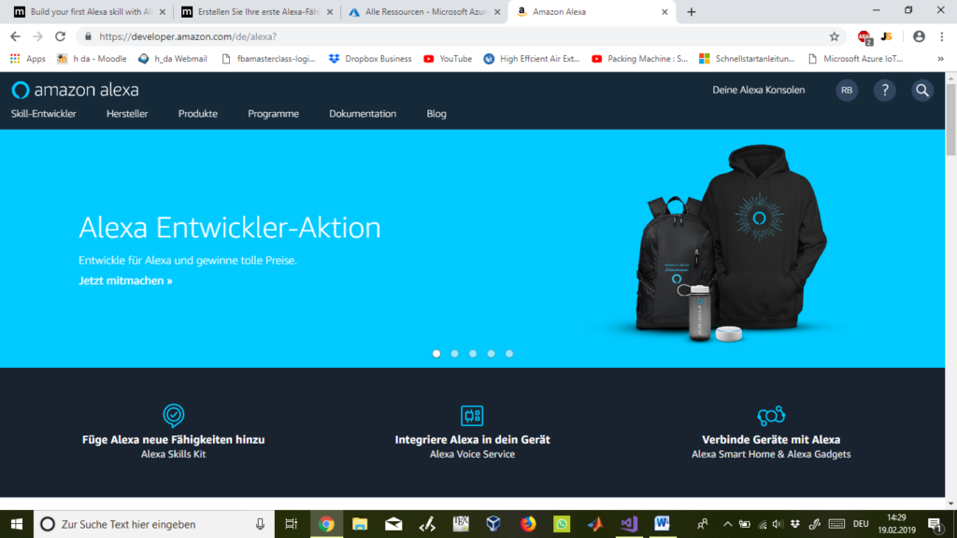Show more bookmarks via the overflow chevron

pyautogui.click(x=940, y=59)
